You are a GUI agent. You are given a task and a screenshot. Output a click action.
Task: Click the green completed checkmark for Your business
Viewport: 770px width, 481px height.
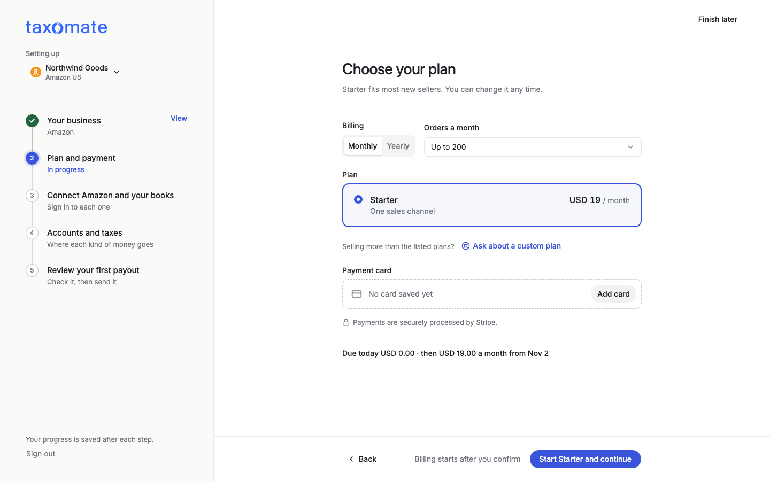[x=32, y=121]
